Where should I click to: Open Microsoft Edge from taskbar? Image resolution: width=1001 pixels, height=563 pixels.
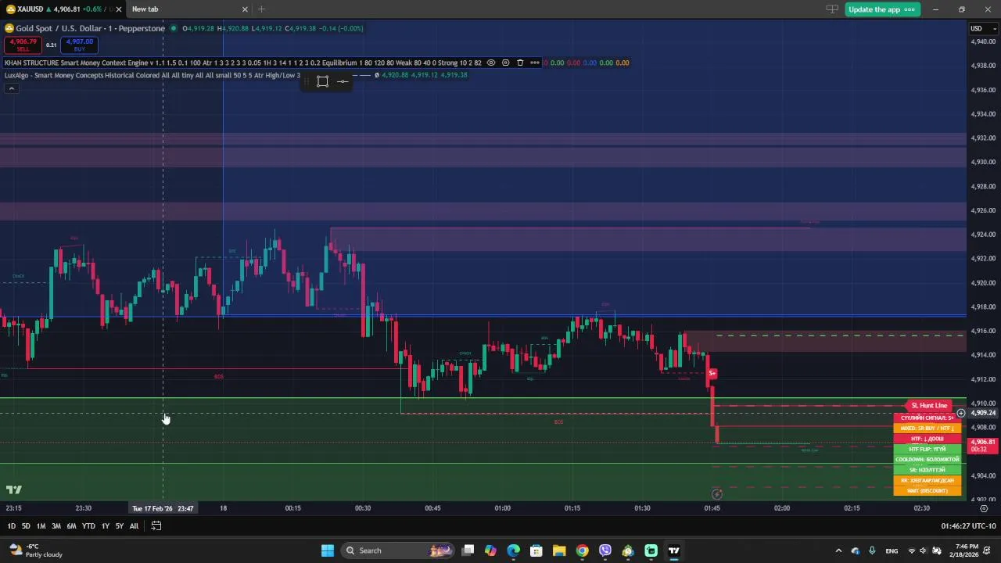[513, 550]
